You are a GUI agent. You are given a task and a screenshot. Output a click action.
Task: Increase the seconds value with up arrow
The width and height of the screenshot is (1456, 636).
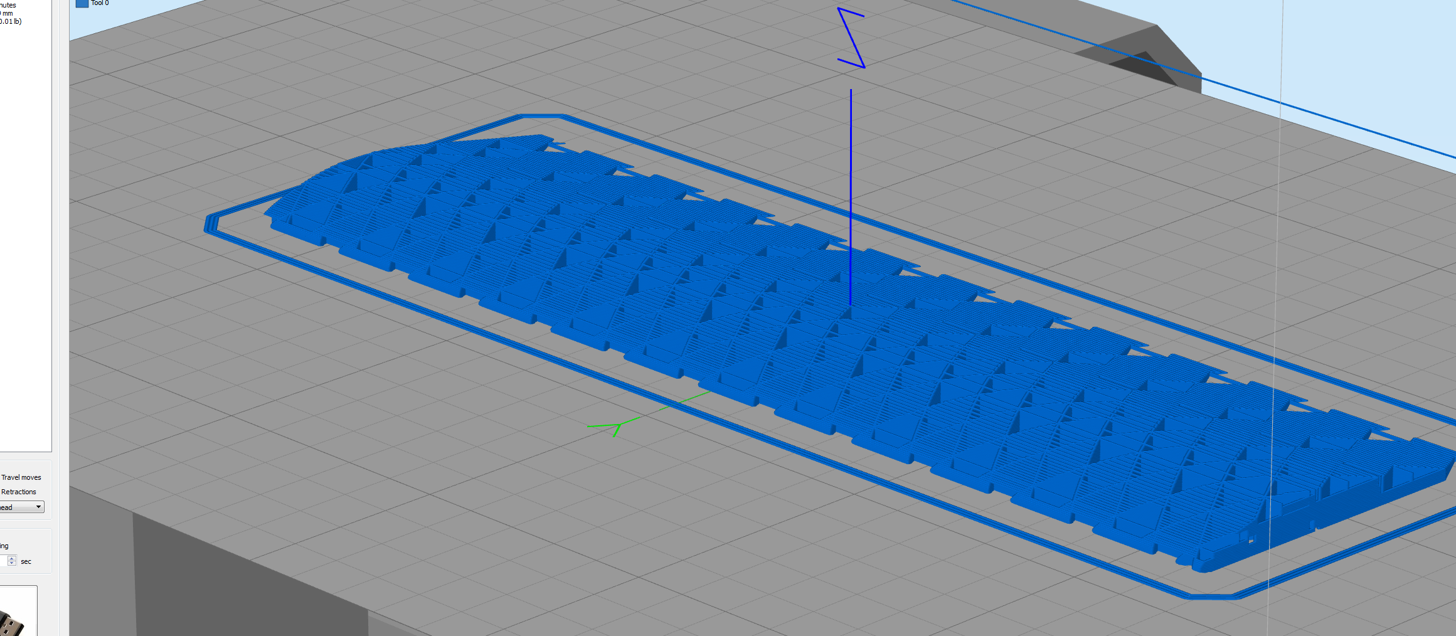pos(12,558)
